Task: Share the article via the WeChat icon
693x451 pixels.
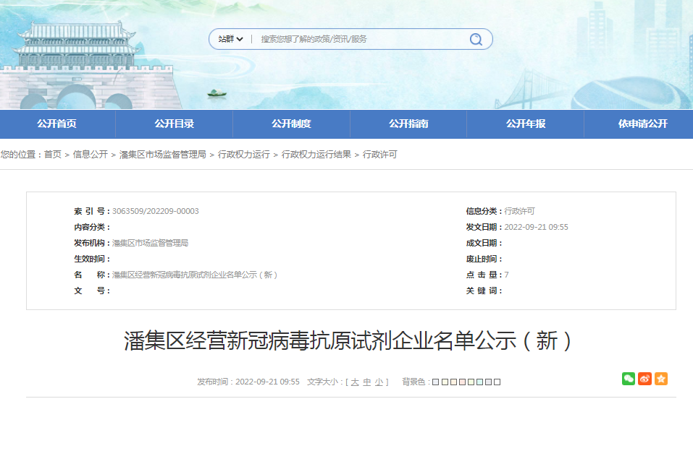Action: click(x=627, y=378)
